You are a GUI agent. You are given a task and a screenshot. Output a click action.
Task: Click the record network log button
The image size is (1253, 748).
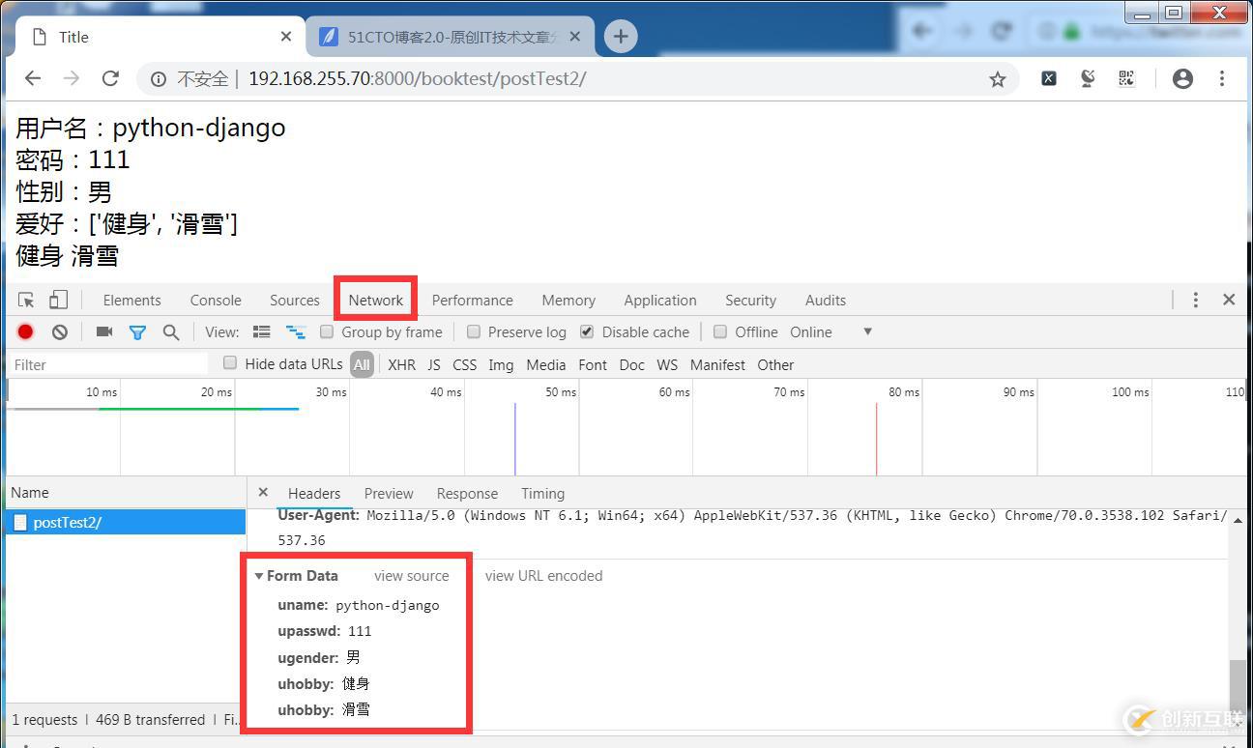coord(26,331)
